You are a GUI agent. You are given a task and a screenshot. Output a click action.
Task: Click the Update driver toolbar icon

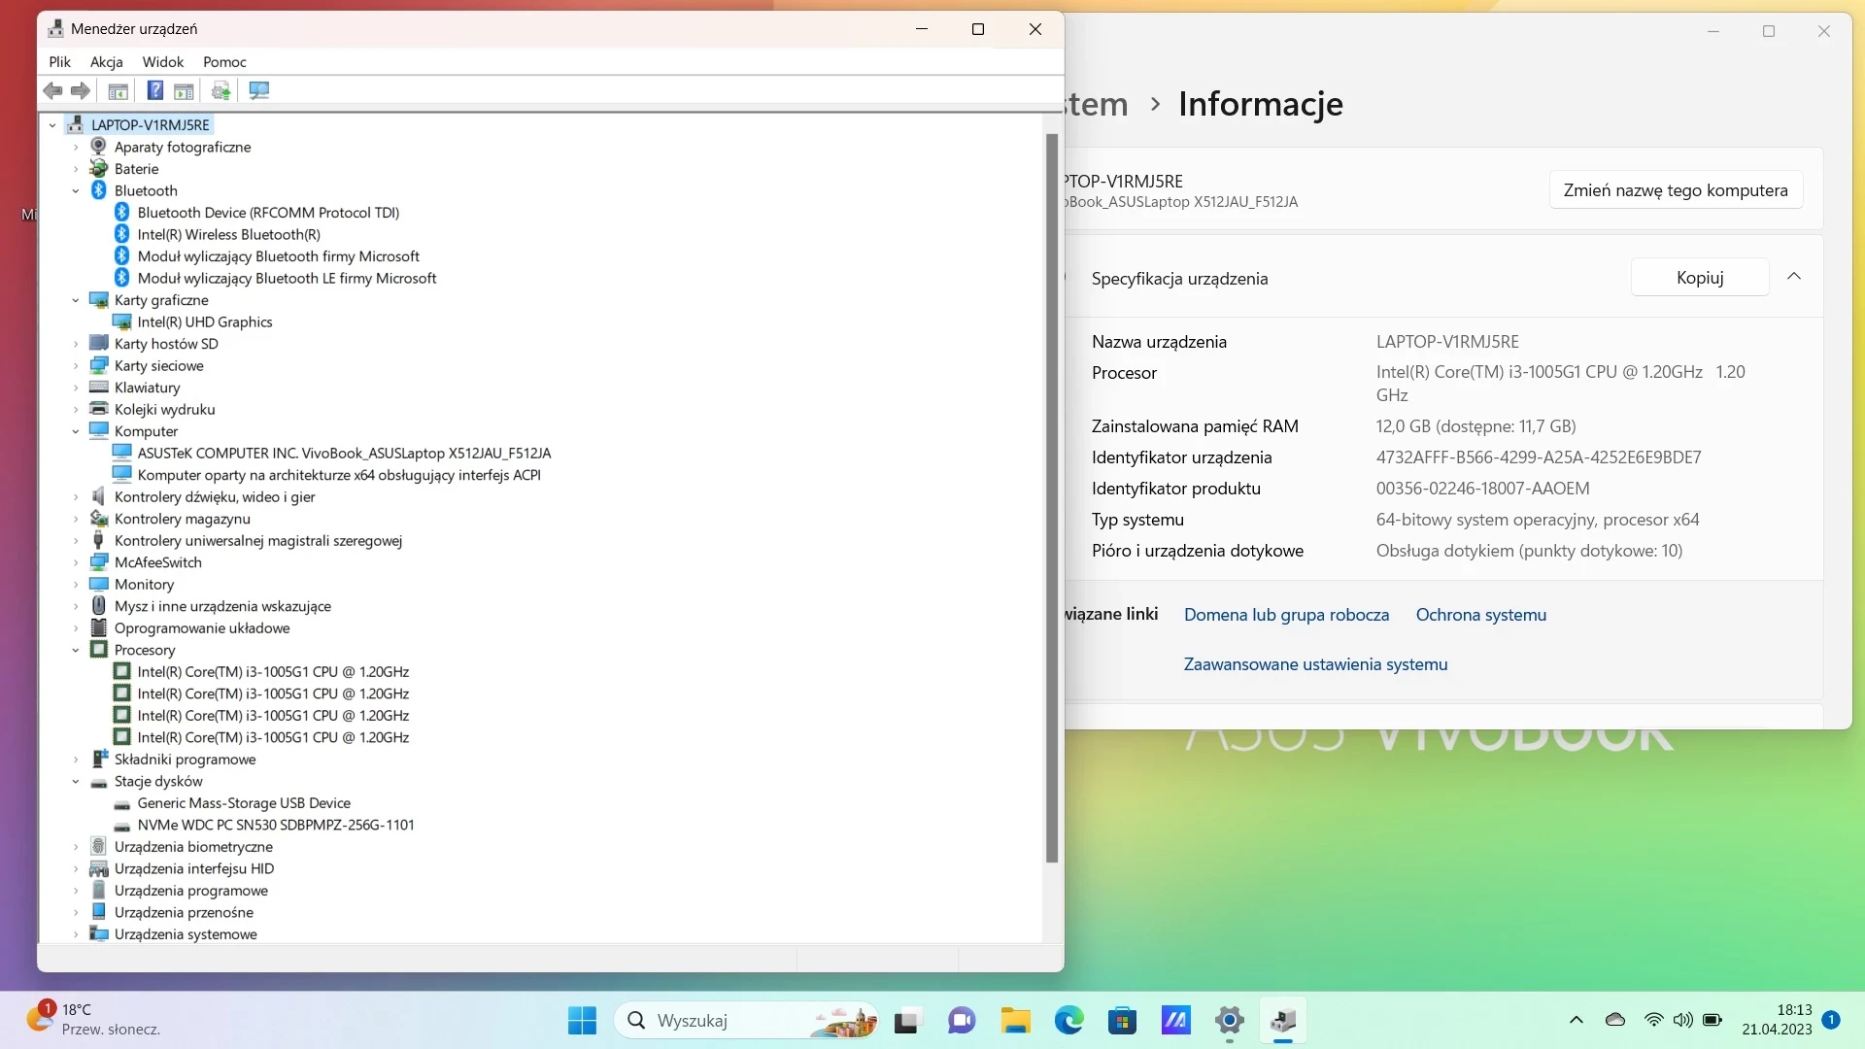(x=221, y=90)
